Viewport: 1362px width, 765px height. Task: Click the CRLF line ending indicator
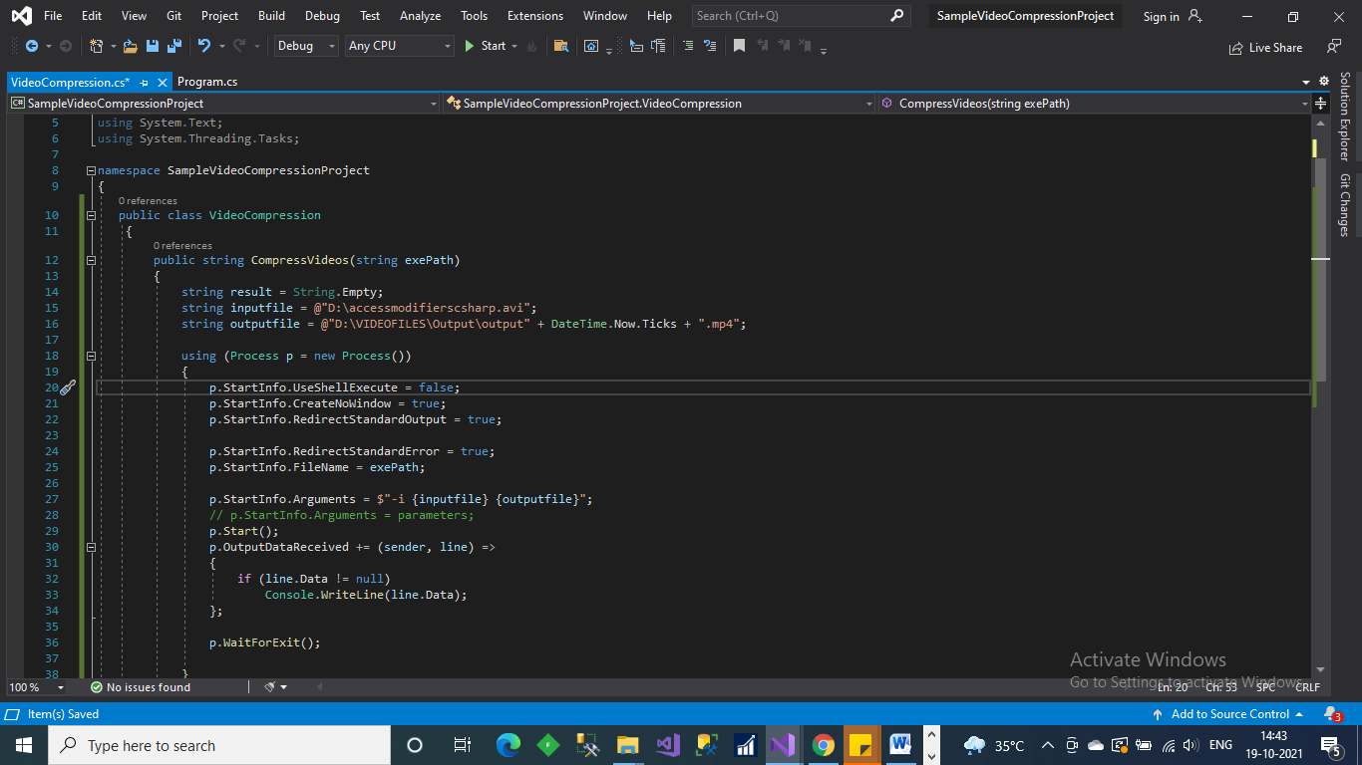click(x=1307, y=687)
